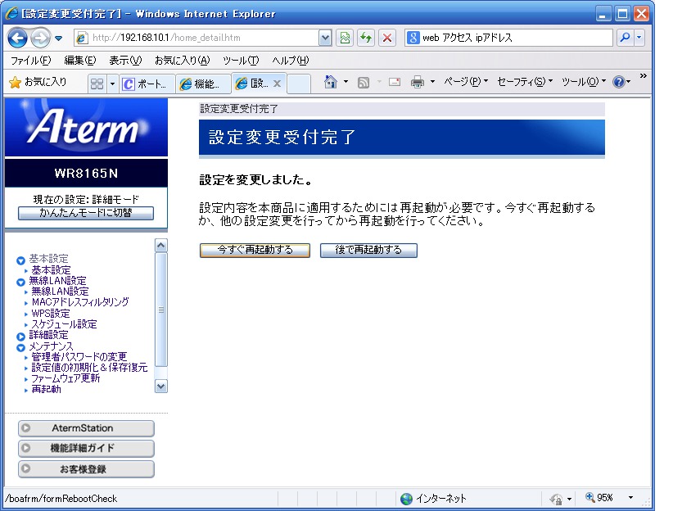Open the 95% zoom level dropdown
This screenshot has height=511, width=673.
pos(630,498)
